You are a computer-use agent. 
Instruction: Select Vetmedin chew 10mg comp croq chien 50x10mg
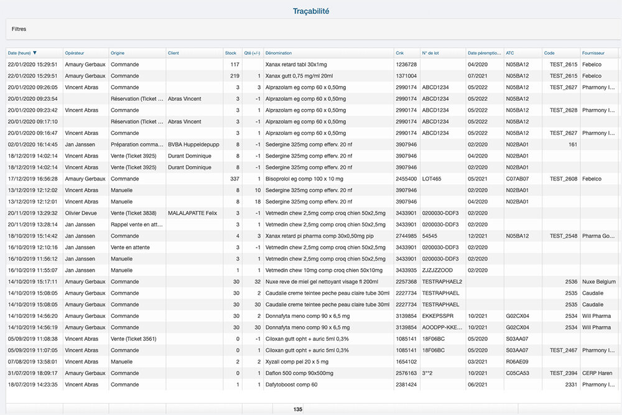coord(323,271)
